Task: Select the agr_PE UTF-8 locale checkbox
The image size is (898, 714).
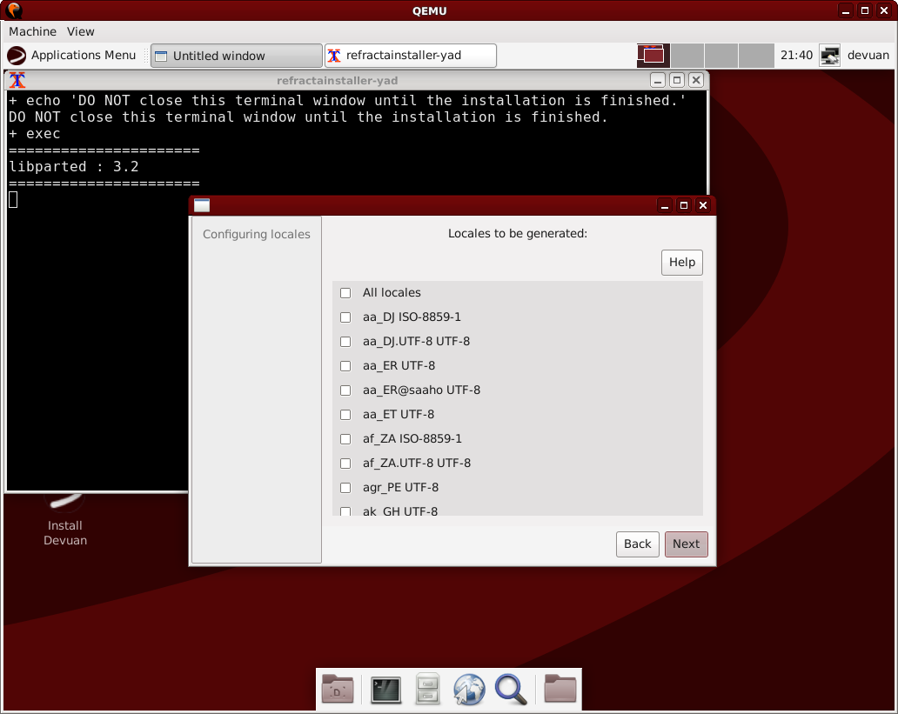Action: tap(345, 488)
